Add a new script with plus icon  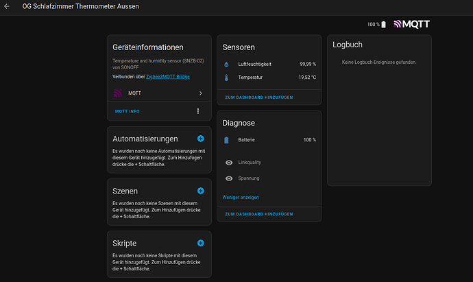pos(200,243)
